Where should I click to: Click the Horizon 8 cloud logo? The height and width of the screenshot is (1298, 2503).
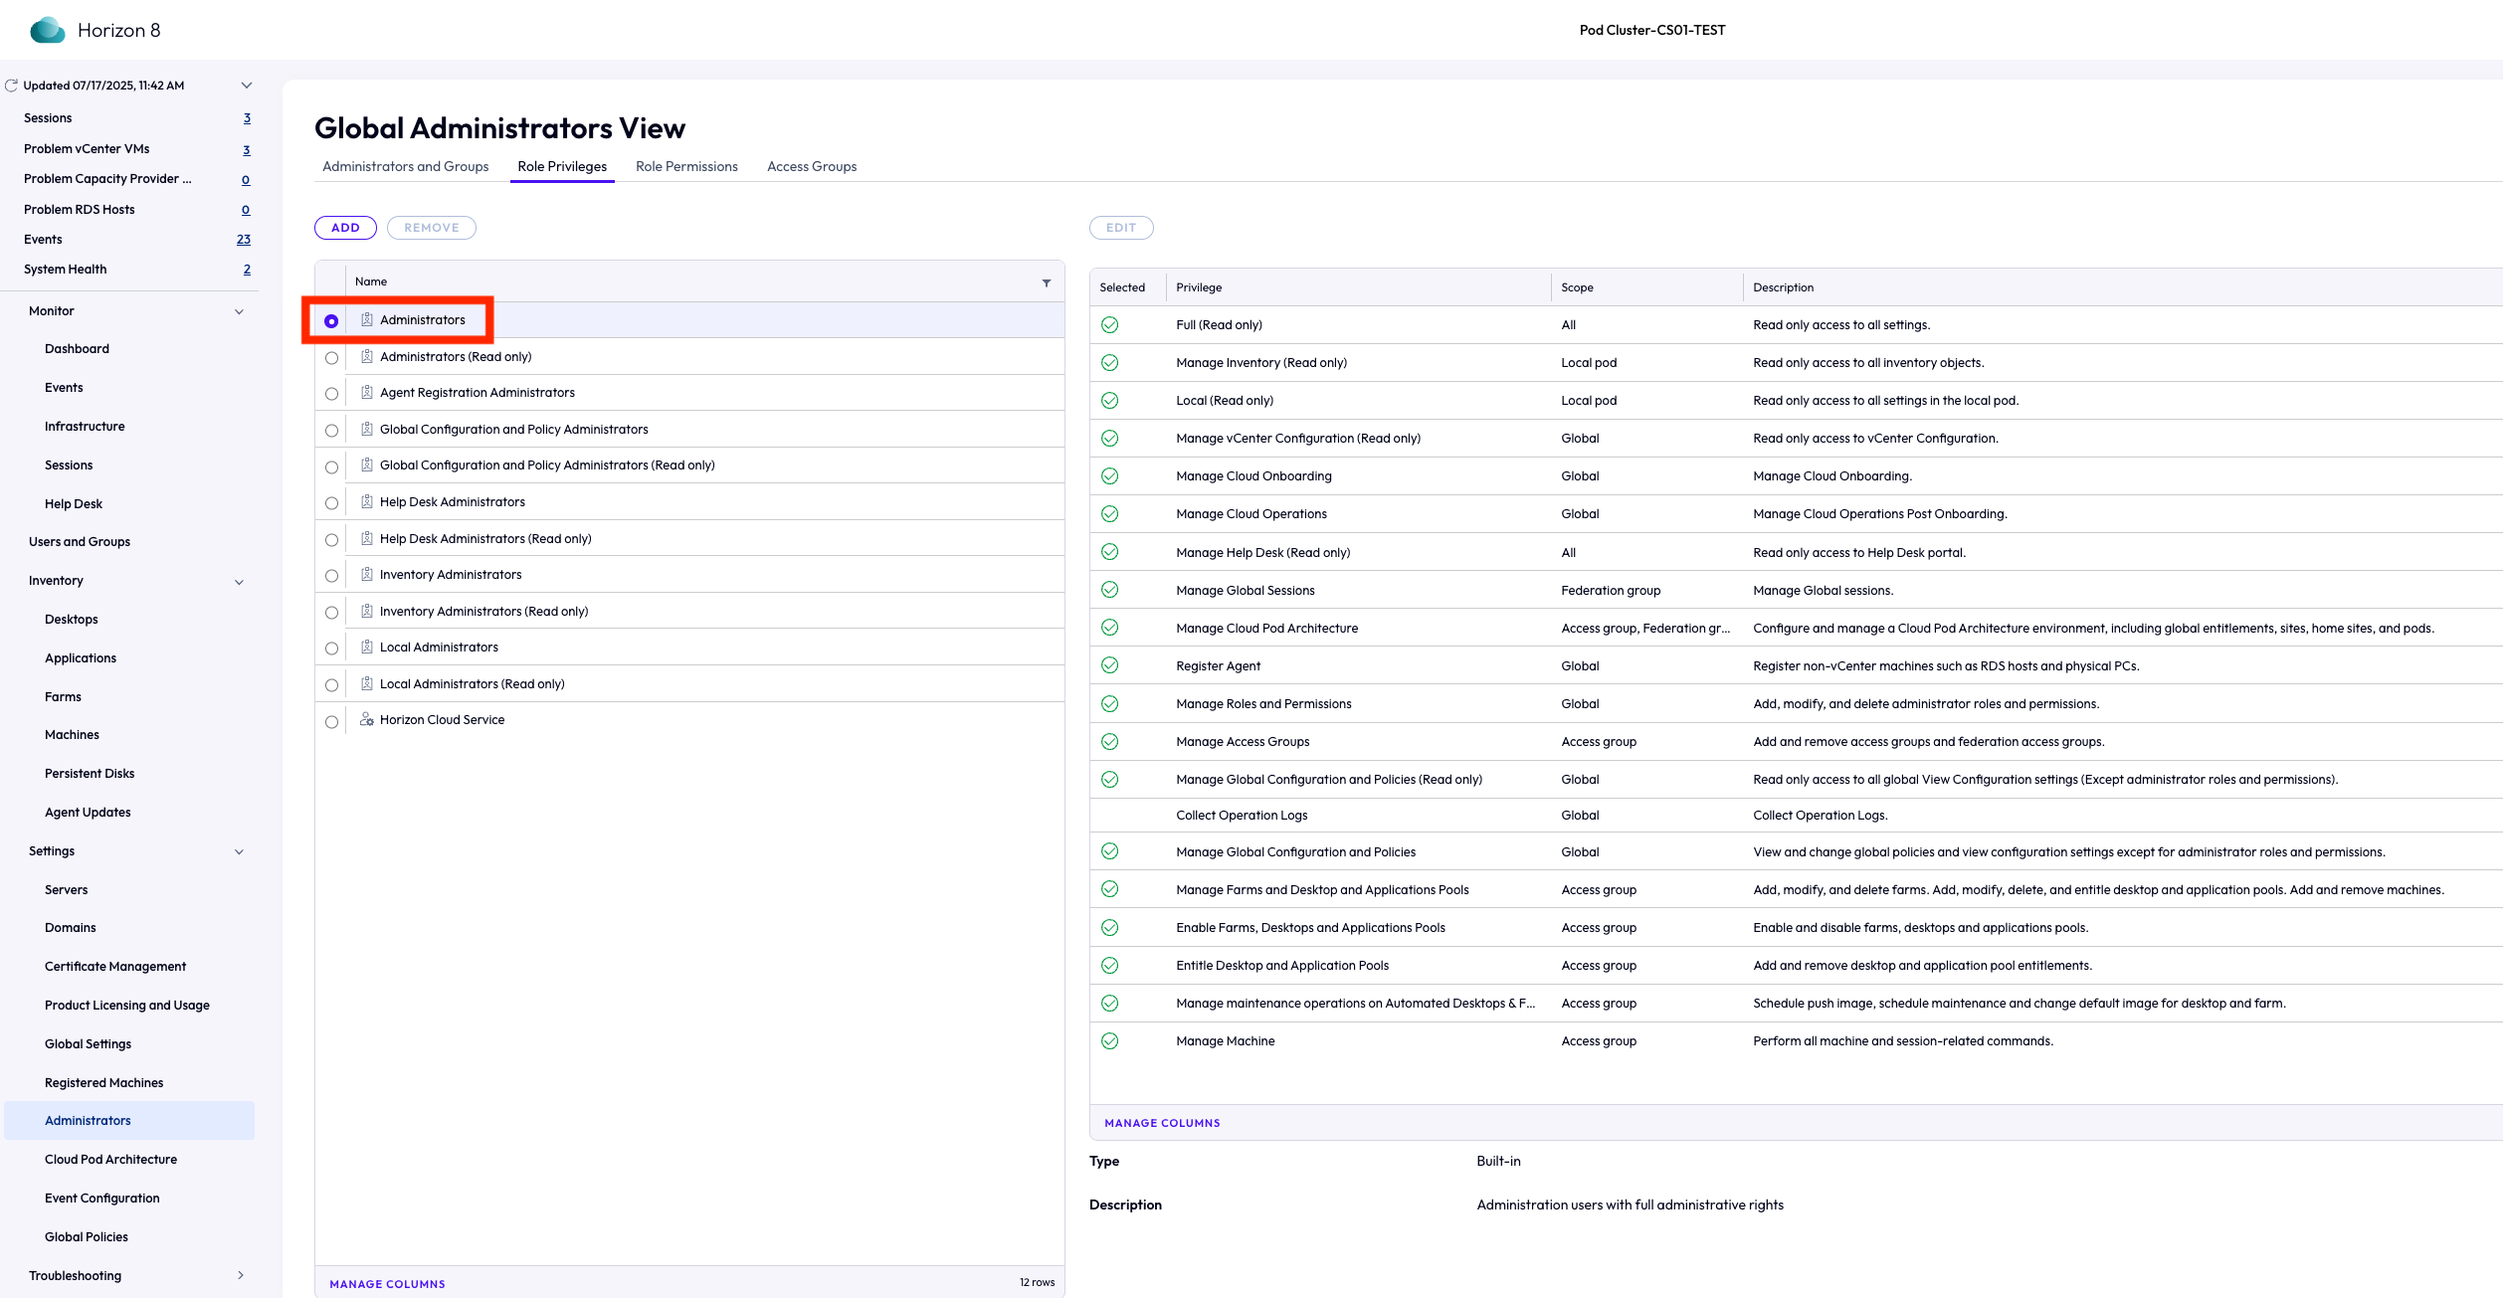pyautogui.click(x=47, y=30)
